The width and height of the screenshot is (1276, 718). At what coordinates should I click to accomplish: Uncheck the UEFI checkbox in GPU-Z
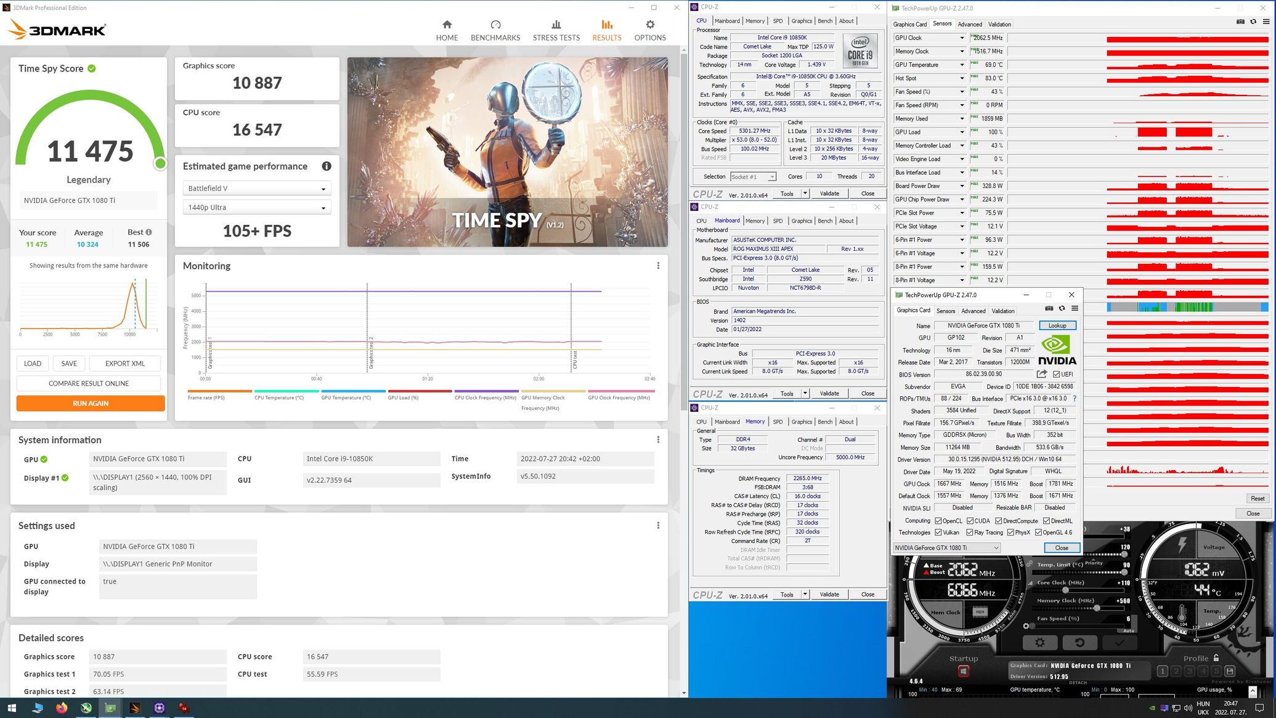[x=1057, y=374]
